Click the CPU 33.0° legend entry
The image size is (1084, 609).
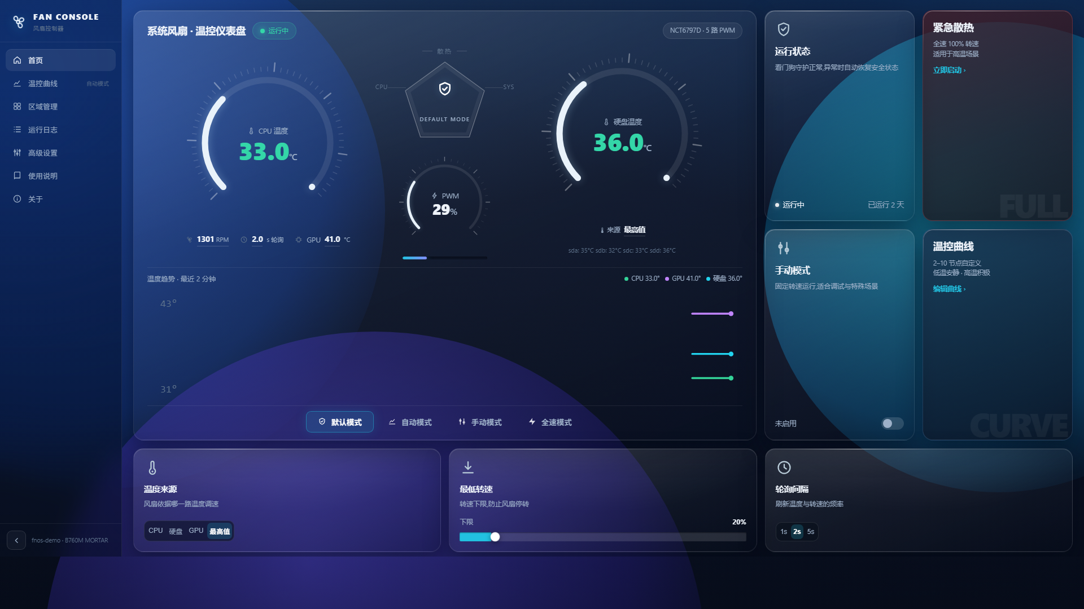pyautogui.click(x=642, y=279)
